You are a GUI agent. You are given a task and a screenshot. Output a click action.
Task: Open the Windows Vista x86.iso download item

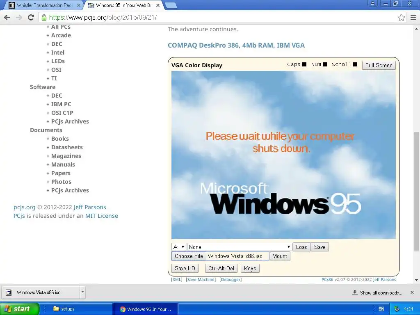(x=41, y=292)
